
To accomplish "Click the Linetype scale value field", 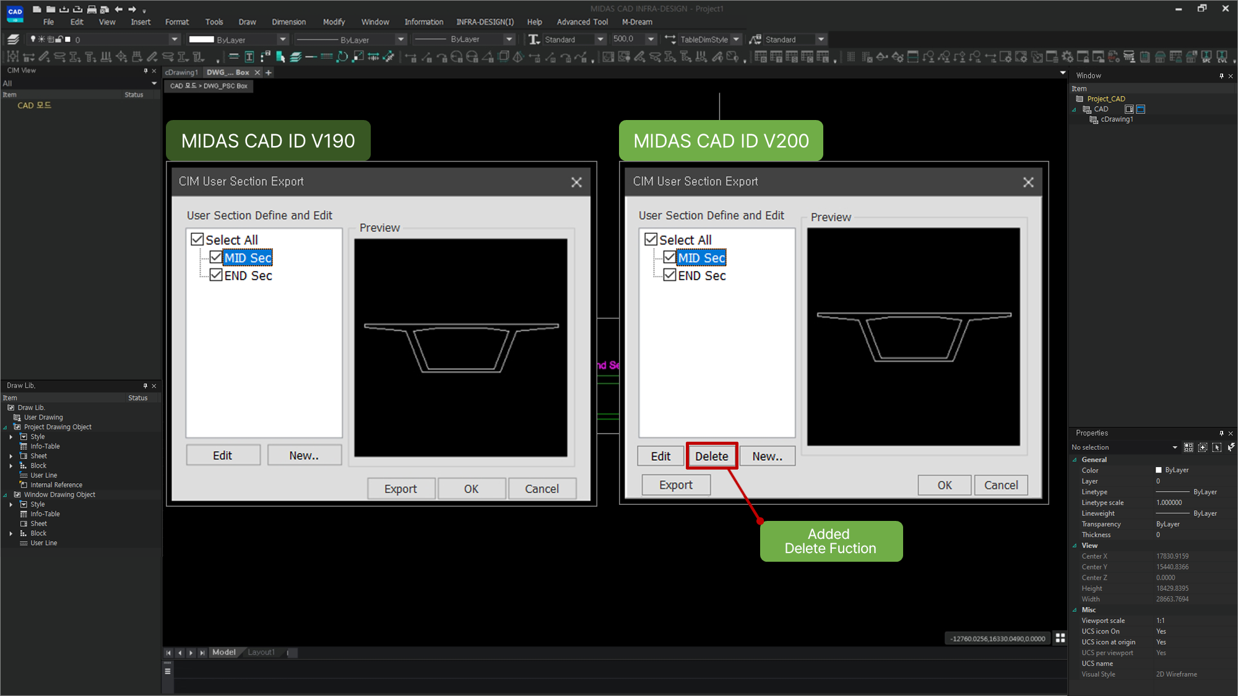I will (x=1194, y=502).
